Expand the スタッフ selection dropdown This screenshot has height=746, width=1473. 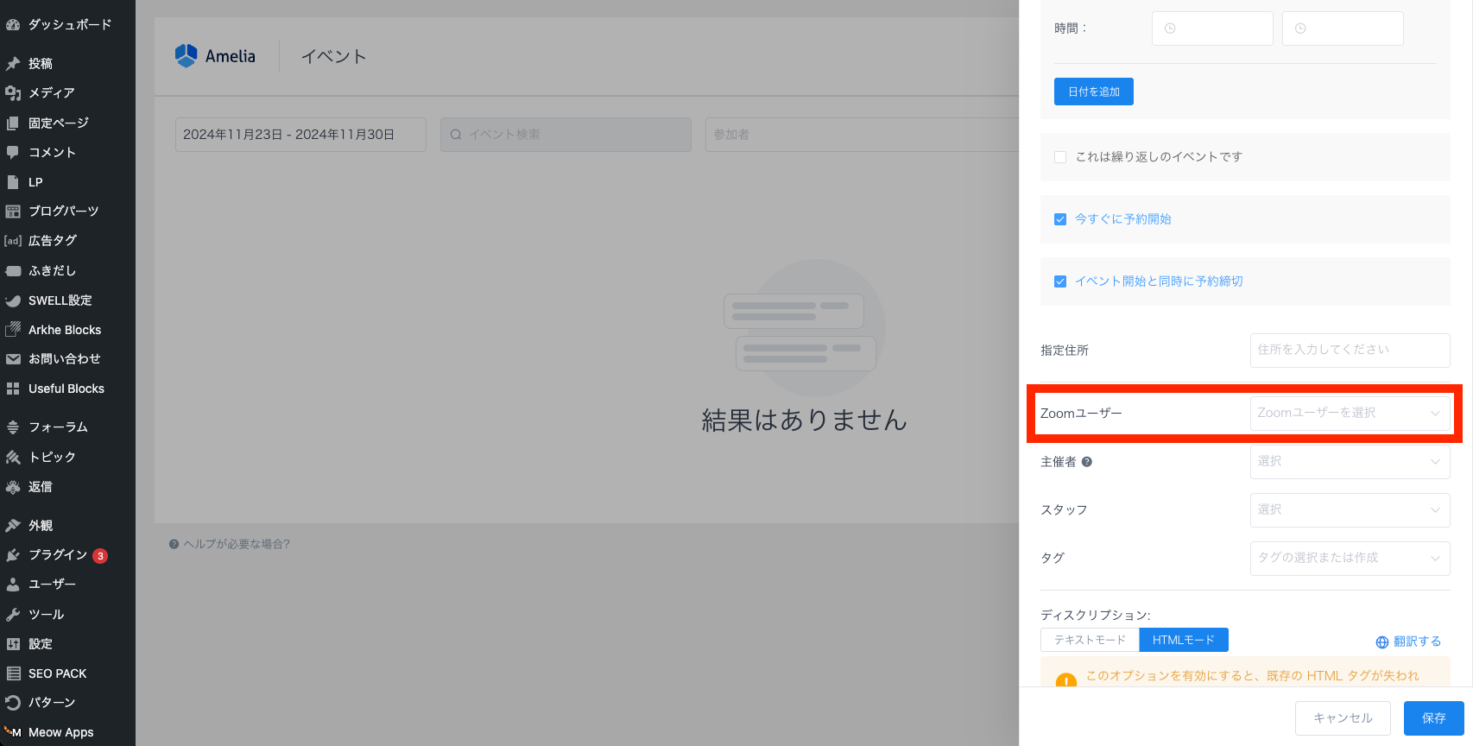point(1349,510)
